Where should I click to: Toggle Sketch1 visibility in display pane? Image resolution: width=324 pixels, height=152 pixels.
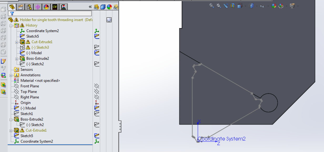click(x=97, y=114)
